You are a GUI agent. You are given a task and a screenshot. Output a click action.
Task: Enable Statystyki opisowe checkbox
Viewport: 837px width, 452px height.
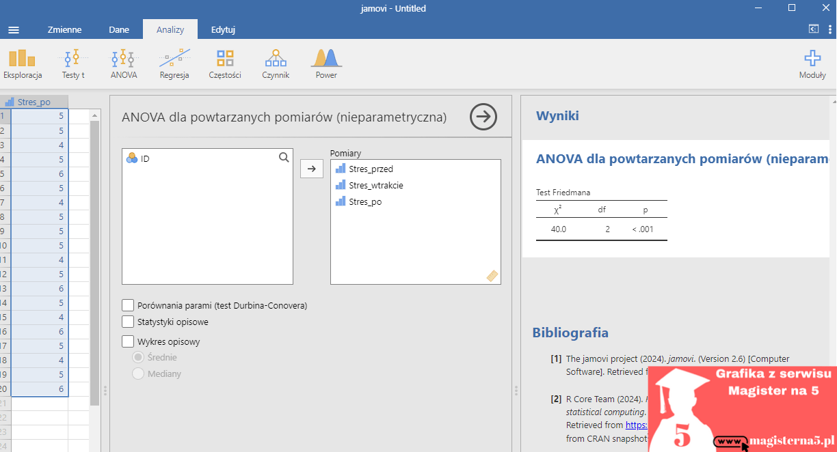(128, 322)
